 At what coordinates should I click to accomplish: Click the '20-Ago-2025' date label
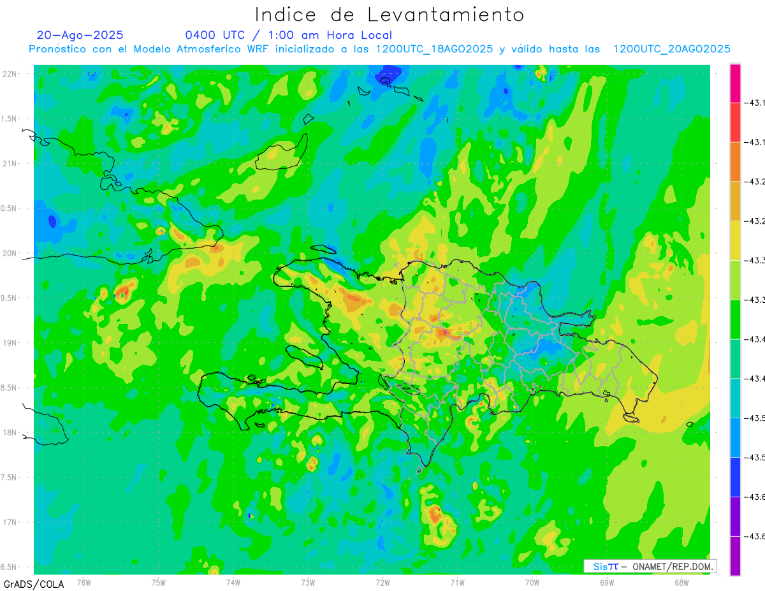coord(80,35)
